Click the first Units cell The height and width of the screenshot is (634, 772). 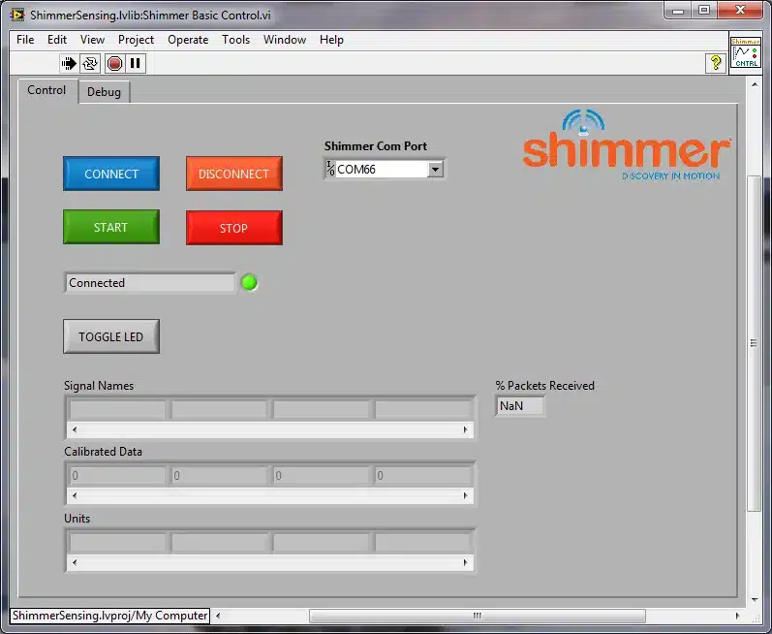tap(117, 542)
